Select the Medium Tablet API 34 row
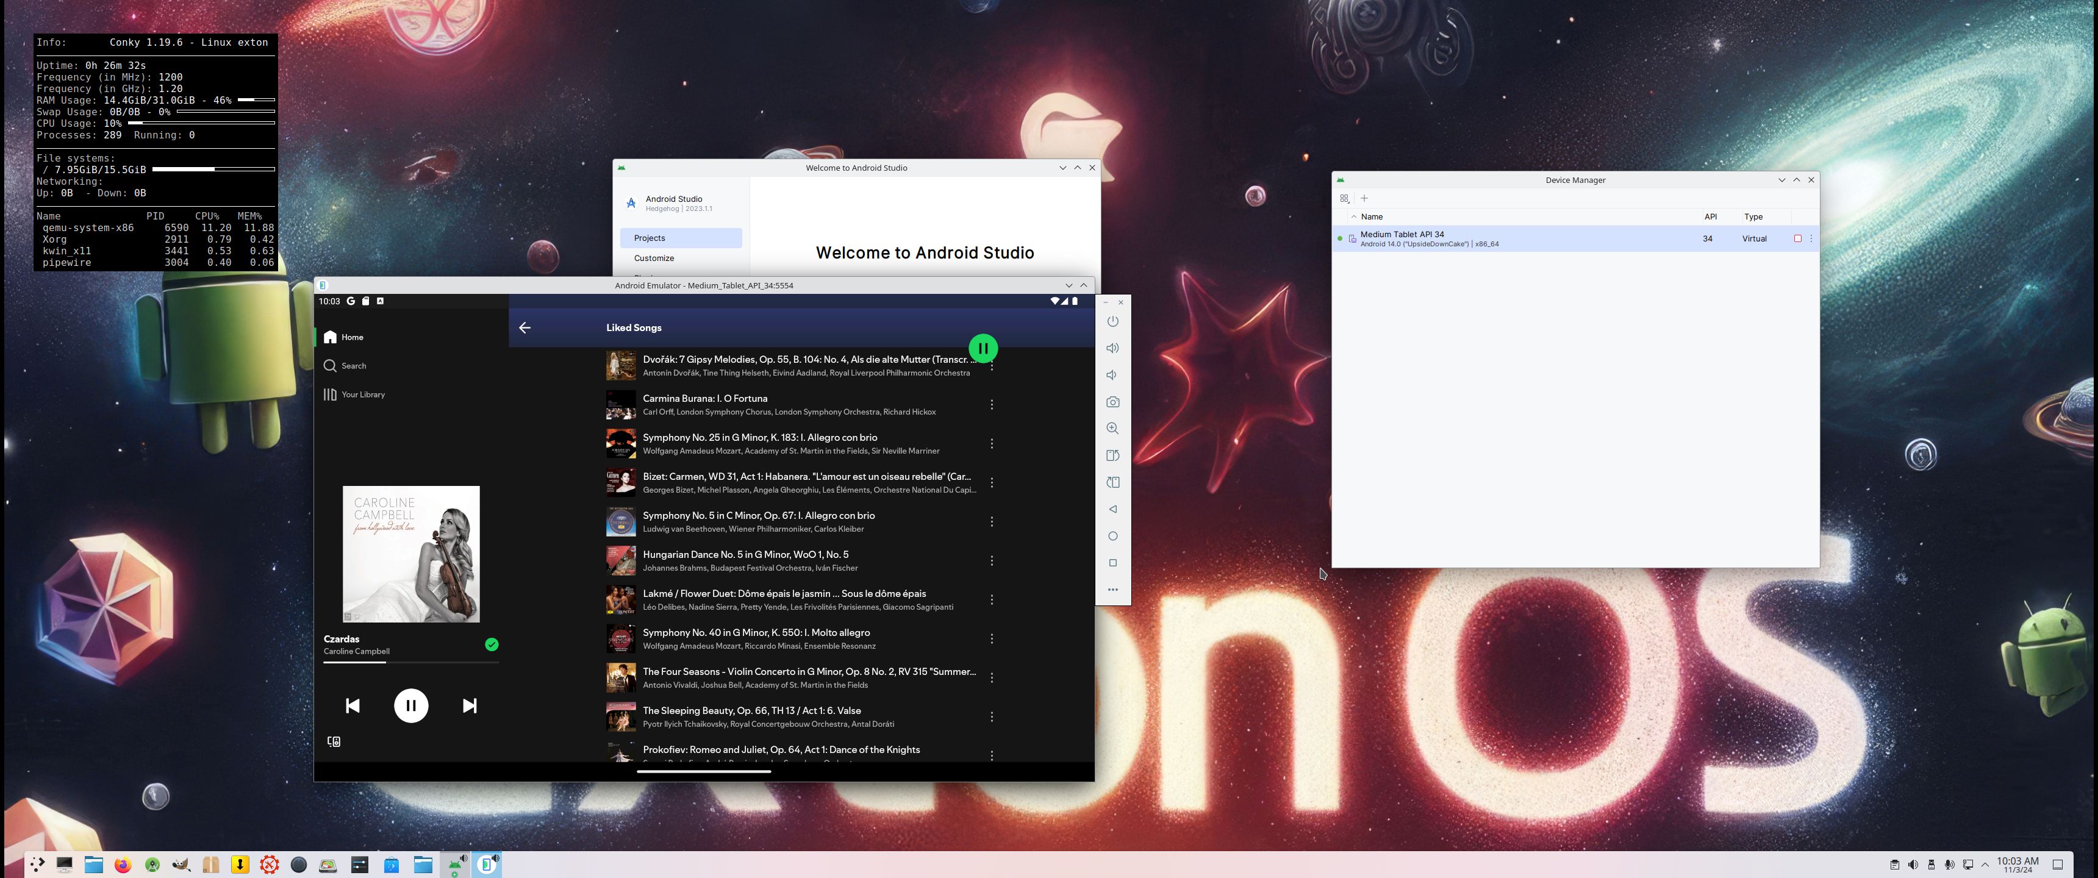 click(1575, 238)
